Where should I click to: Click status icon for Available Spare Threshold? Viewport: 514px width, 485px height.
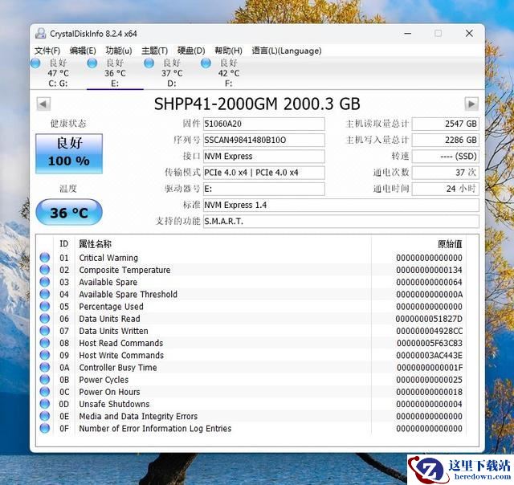[x=45, y=294]
